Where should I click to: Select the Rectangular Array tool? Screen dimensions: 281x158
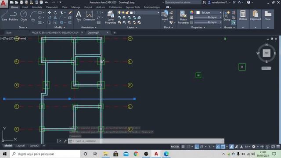(61, 22)
